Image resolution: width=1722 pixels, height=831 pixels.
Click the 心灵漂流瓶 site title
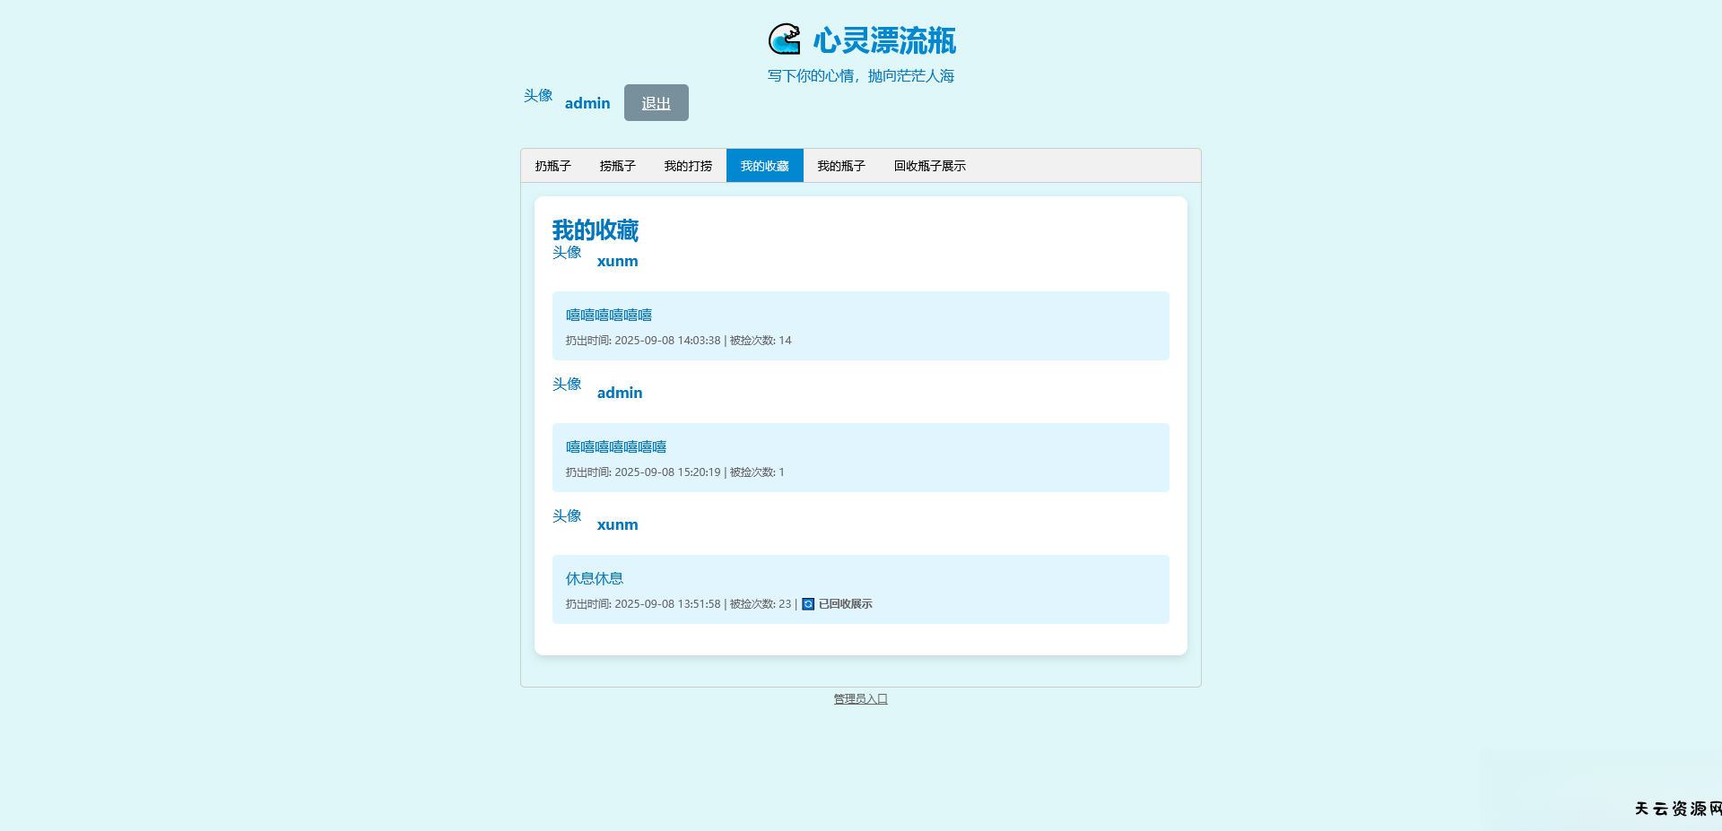883,40
